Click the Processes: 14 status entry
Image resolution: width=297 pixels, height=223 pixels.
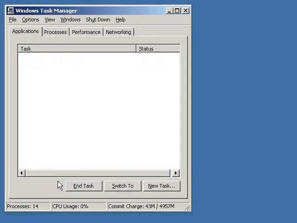(28, 206)
